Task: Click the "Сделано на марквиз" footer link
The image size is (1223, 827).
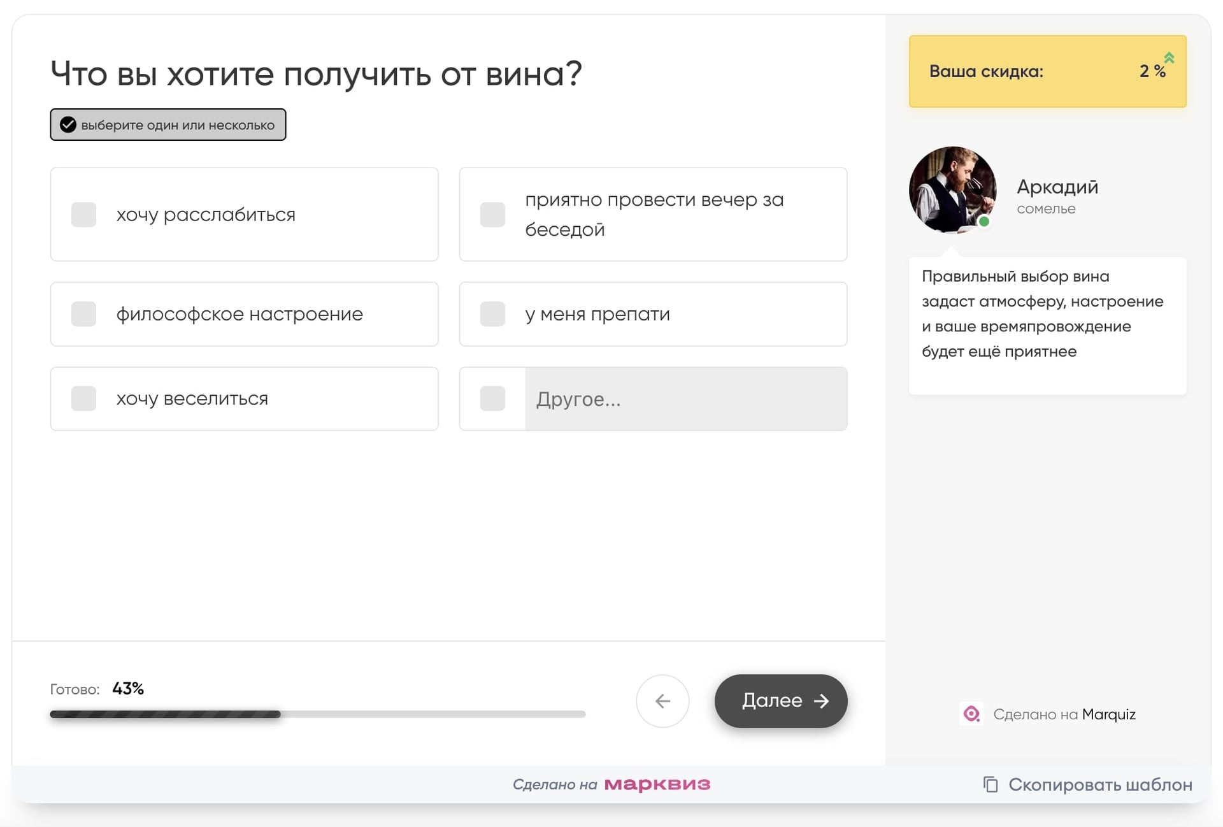Action: (611, 784)
